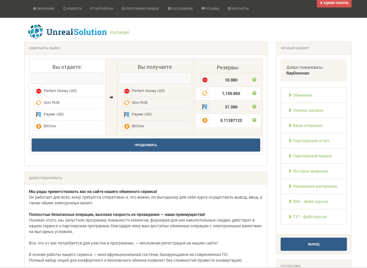Viewport: 367px width, 268px height.
Task: Select the BitCoin icon in receive column
Action: click(127, 126)
